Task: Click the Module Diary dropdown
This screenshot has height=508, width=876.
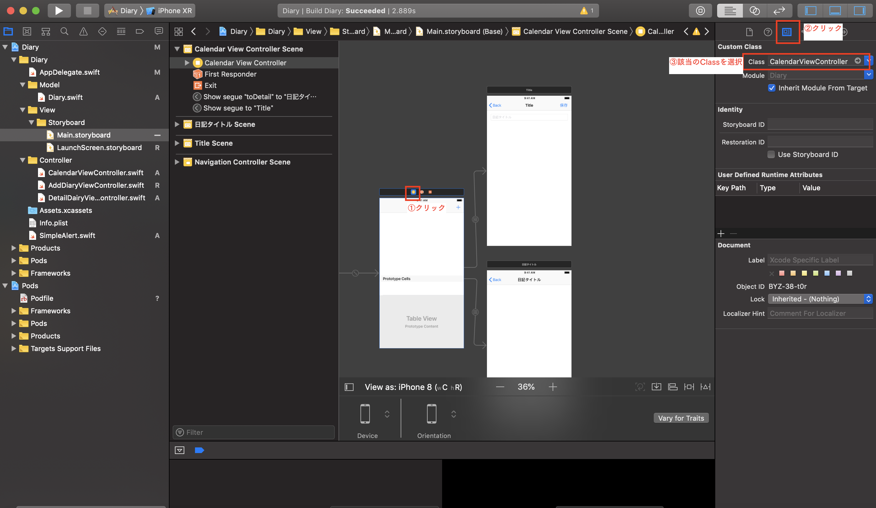Action: (x=869, y=74)
